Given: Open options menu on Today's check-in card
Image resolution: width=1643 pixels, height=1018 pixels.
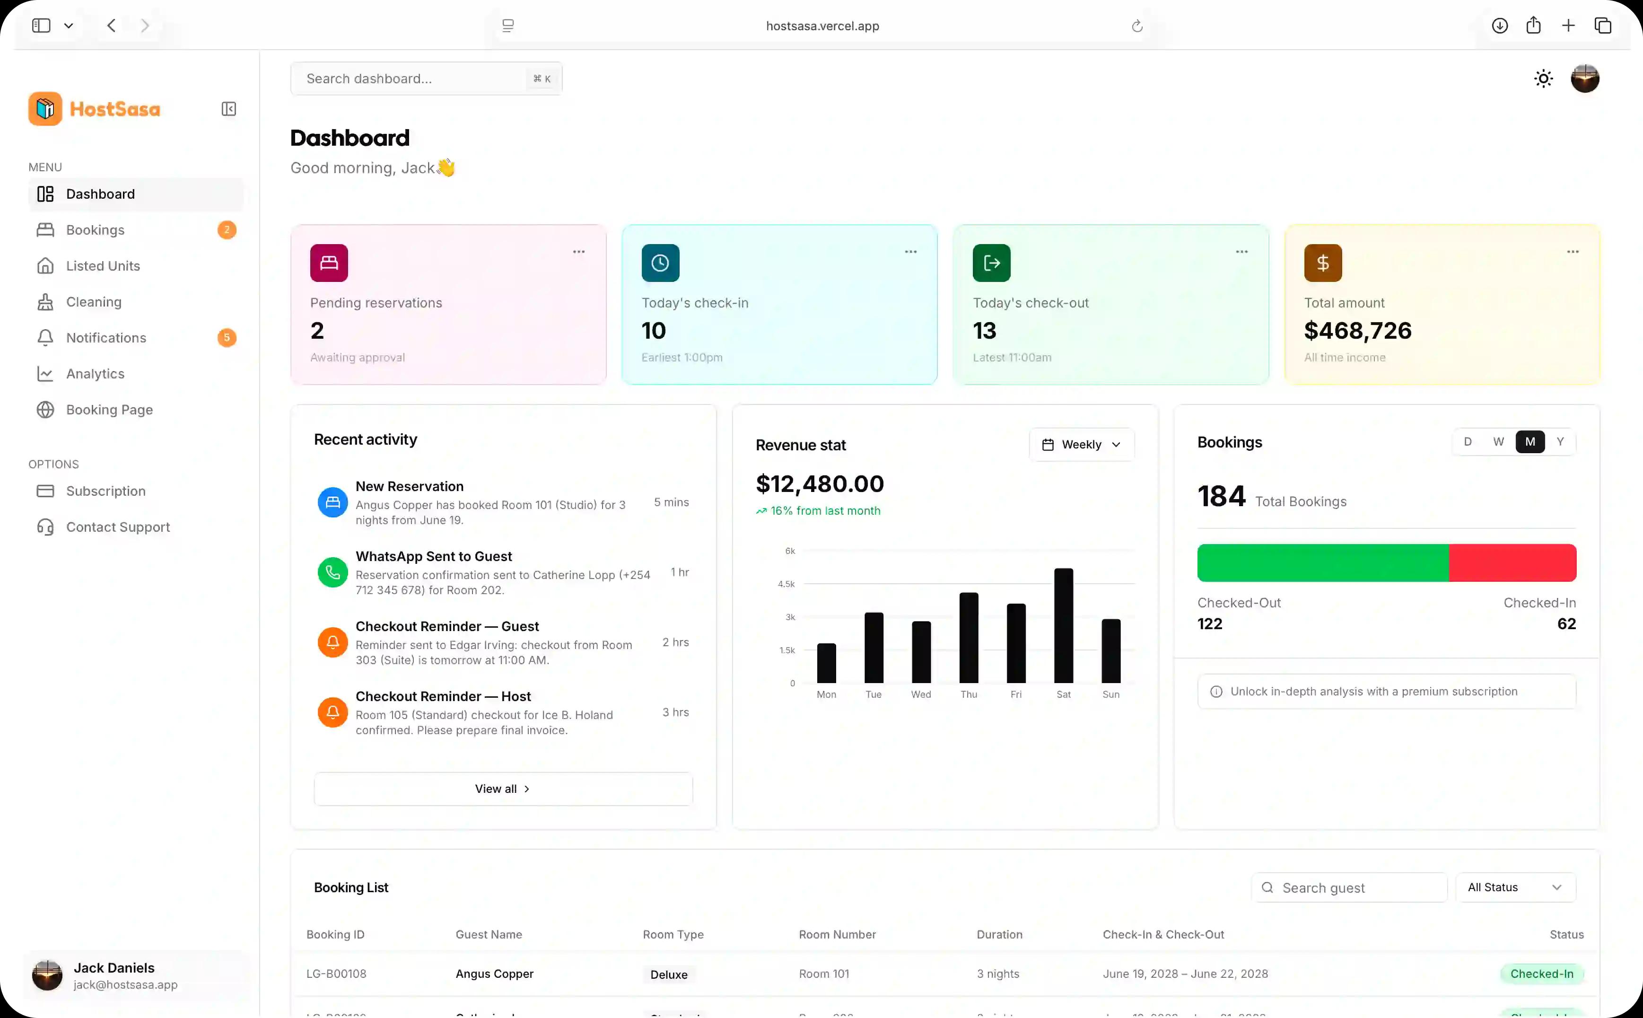Looking at the screenshot, I should click(911, 252).
